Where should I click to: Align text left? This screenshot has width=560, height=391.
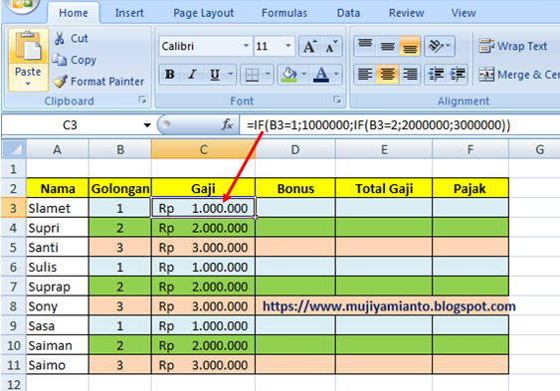click(365, 75)
